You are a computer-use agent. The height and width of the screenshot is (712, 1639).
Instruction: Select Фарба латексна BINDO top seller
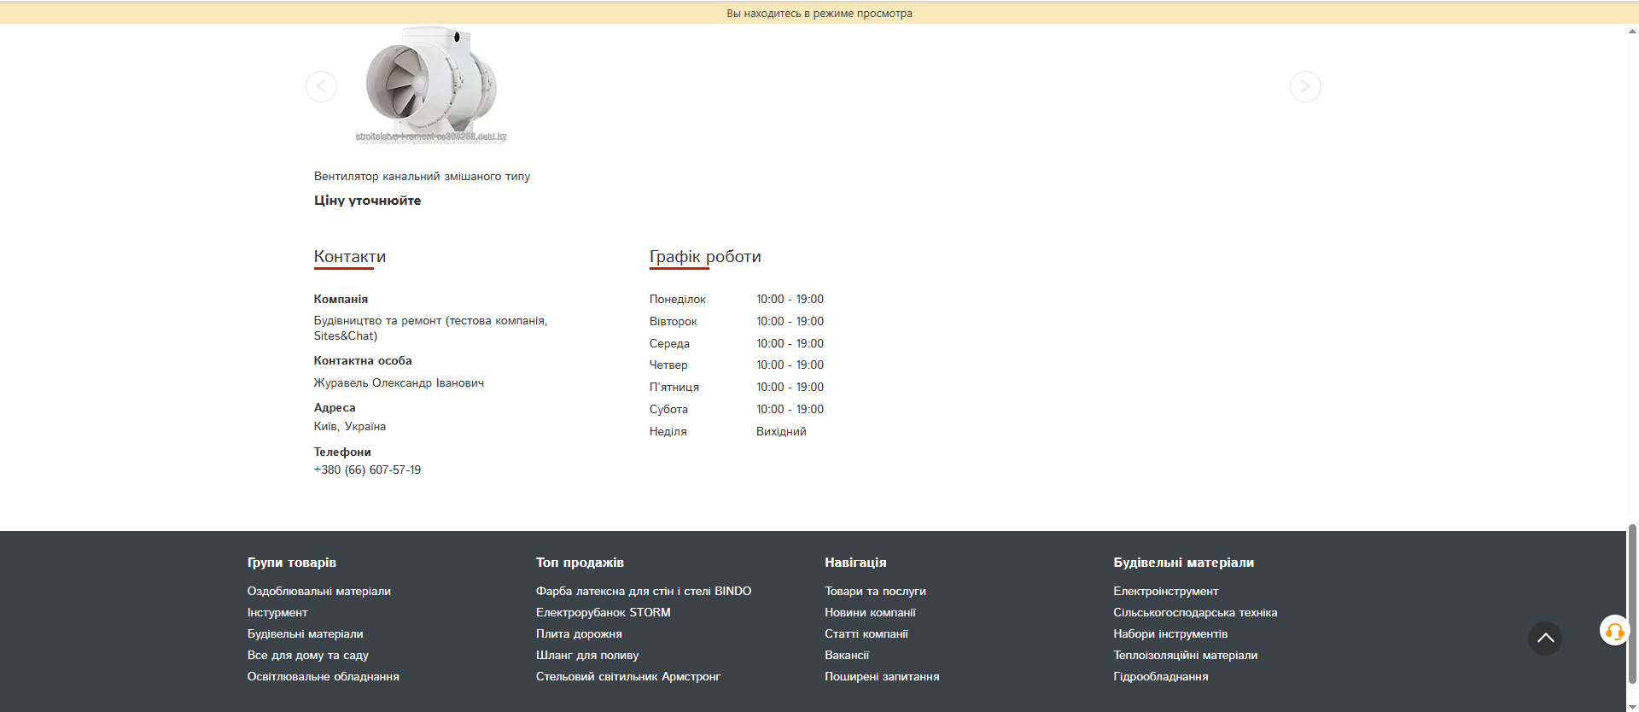643,592
